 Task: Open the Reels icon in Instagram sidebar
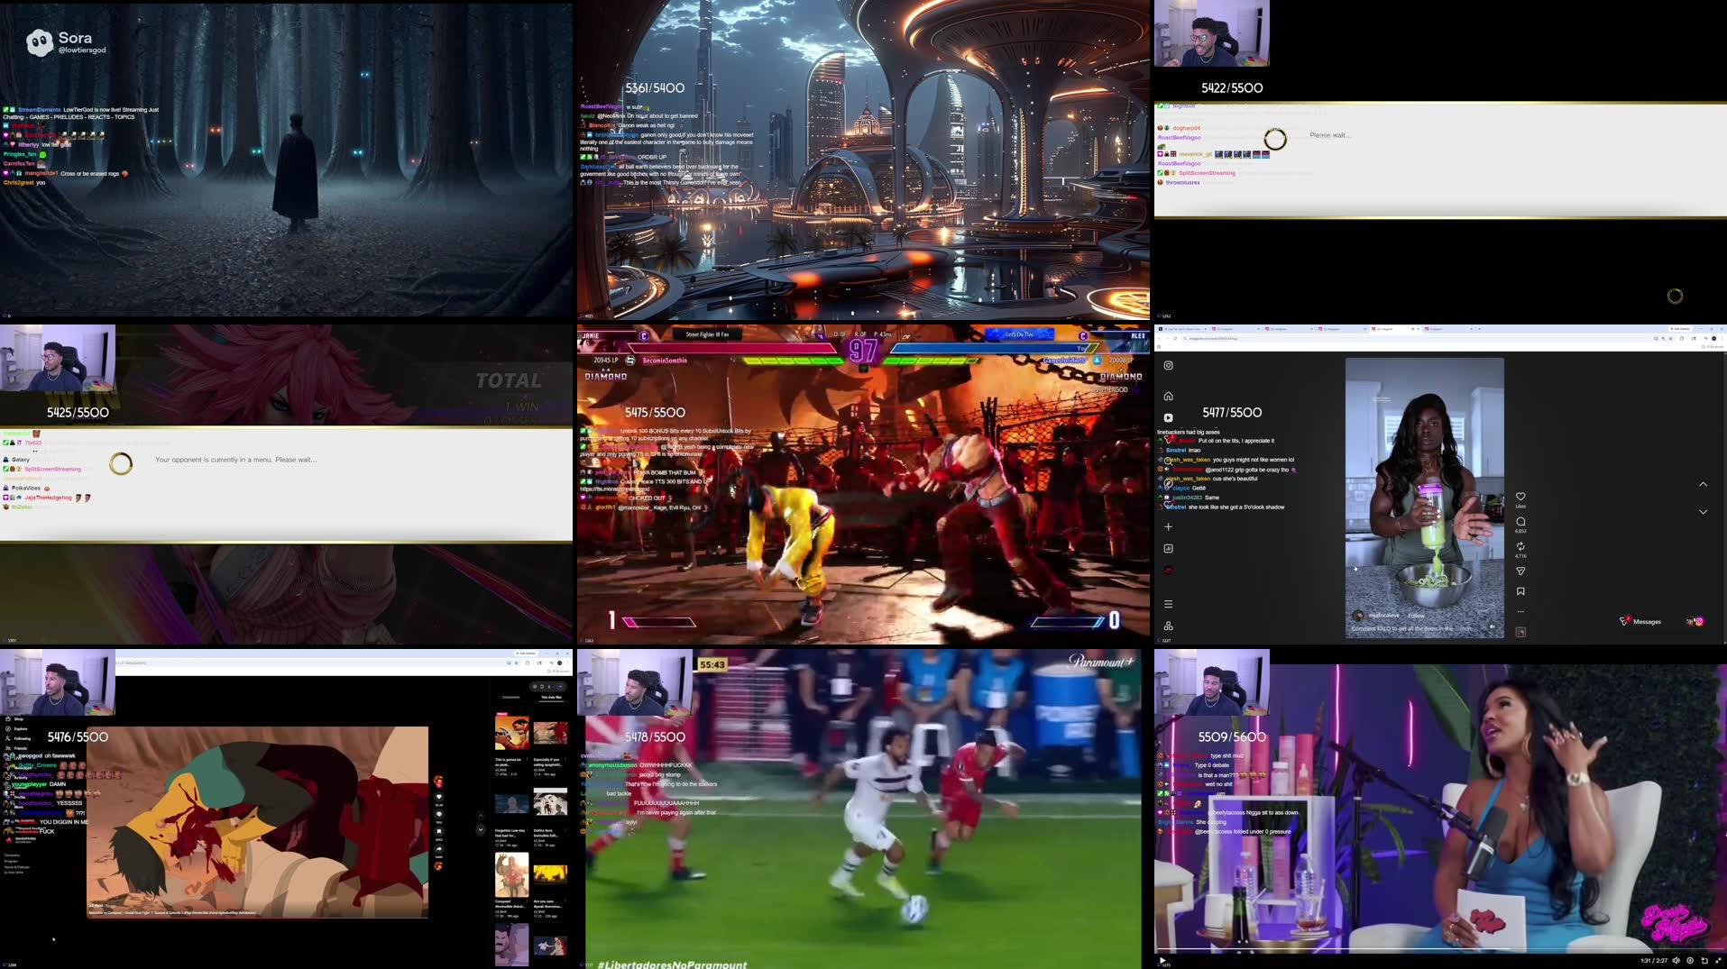(1168, 417)
